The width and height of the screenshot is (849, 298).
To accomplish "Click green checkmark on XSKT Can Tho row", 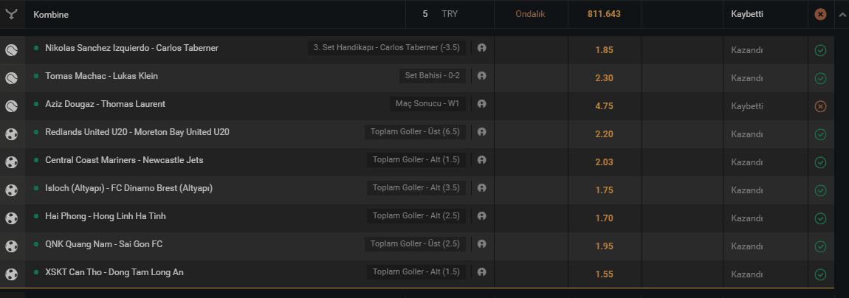I will coord(820,274).
